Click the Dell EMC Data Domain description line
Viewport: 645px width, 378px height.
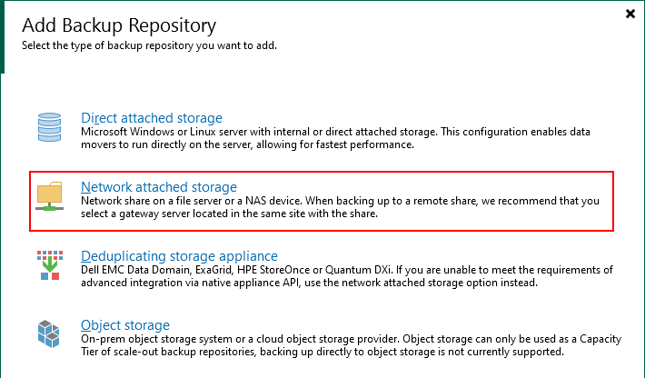coord(345,270)
